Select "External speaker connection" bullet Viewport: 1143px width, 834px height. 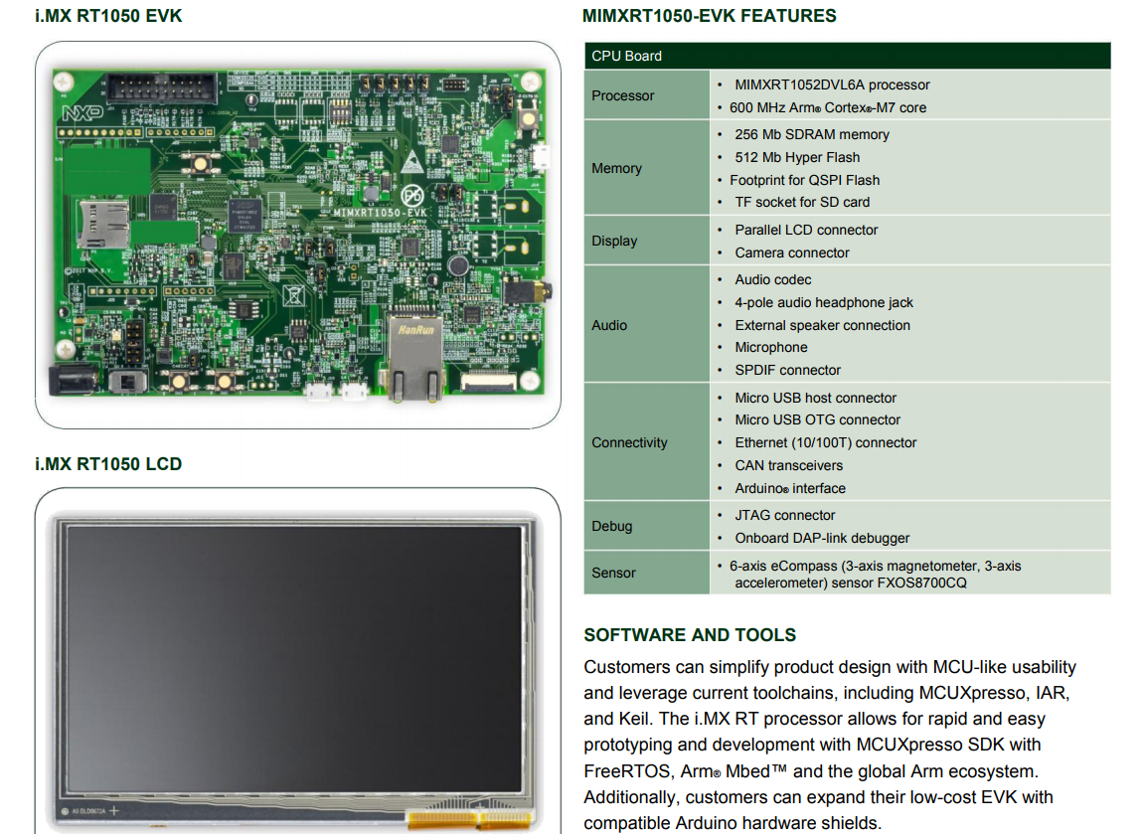point(822,325)
